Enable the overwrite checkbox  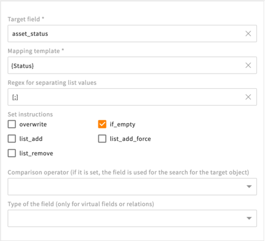12,124
